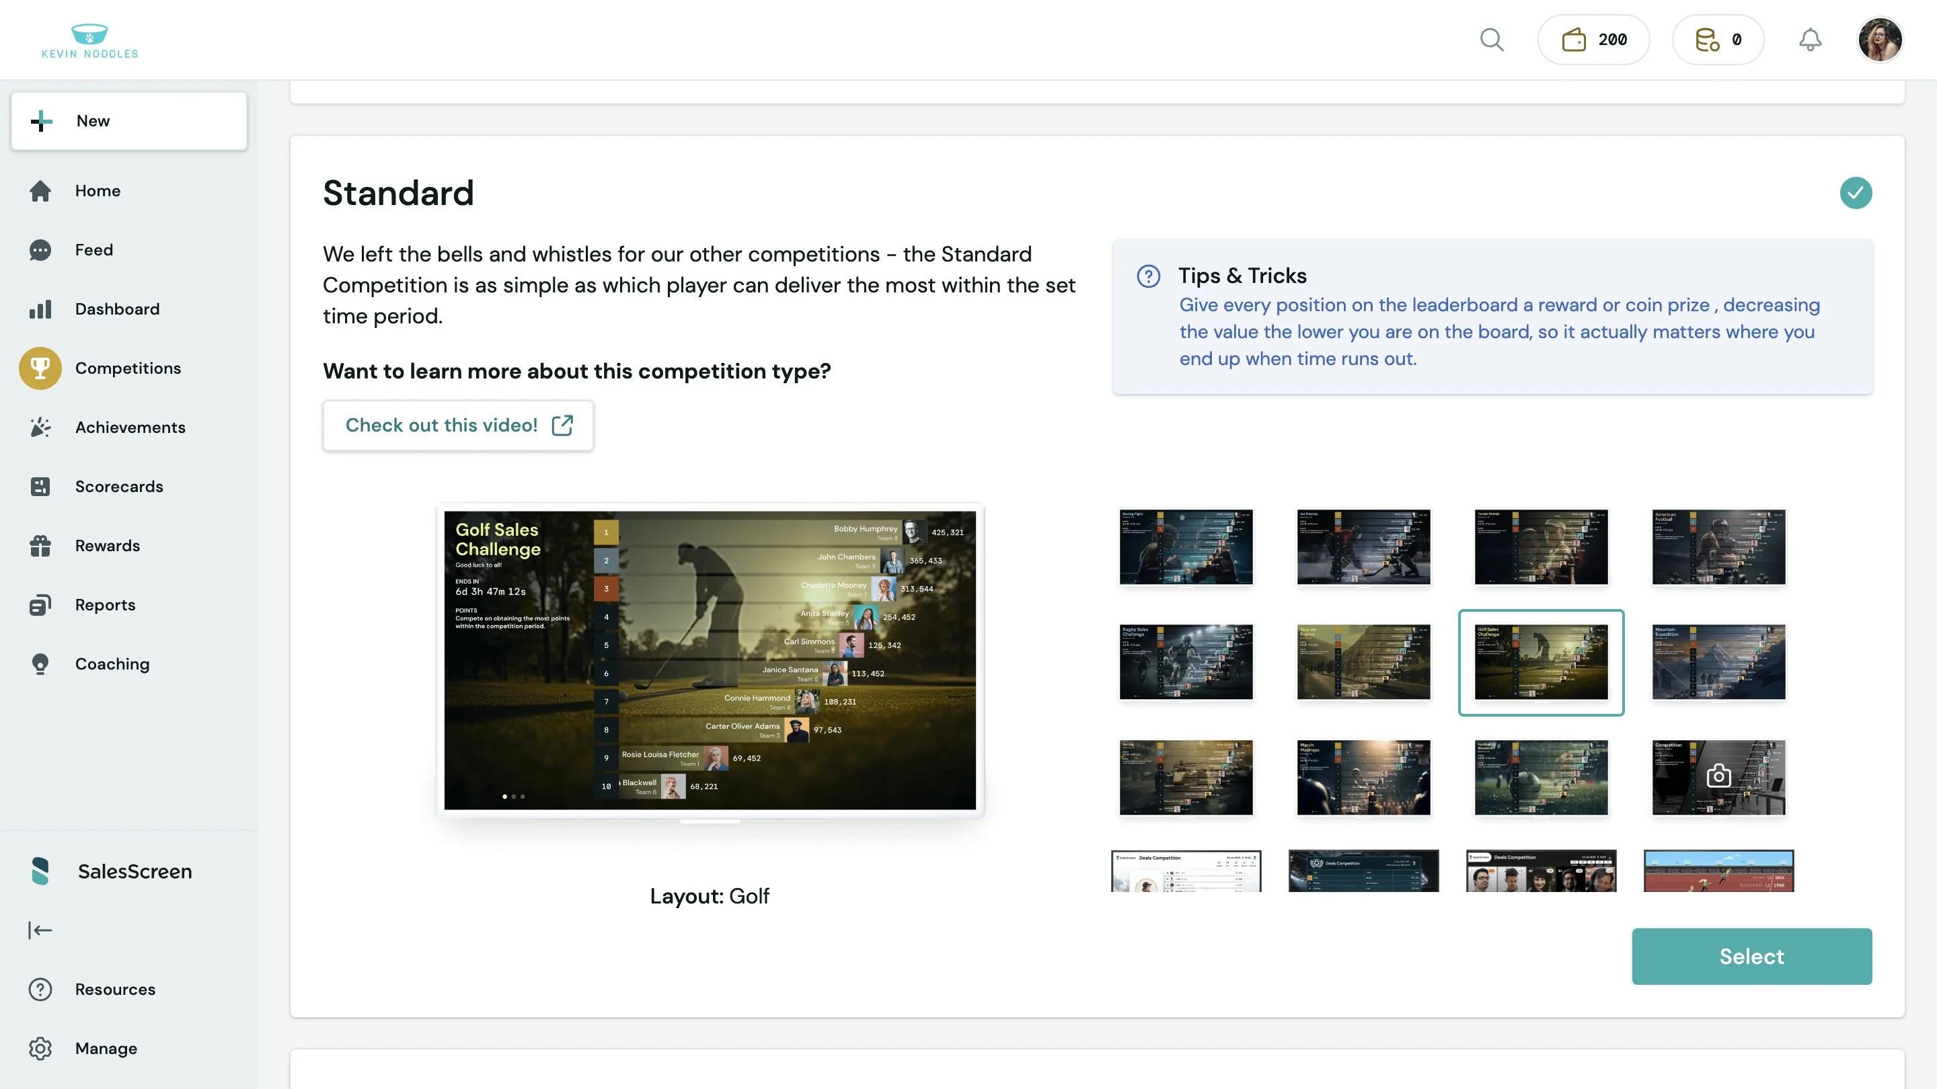Click the camera icon on Competition layout
Viewport: 1937px width, 1089px height.
pos(1718,776)
